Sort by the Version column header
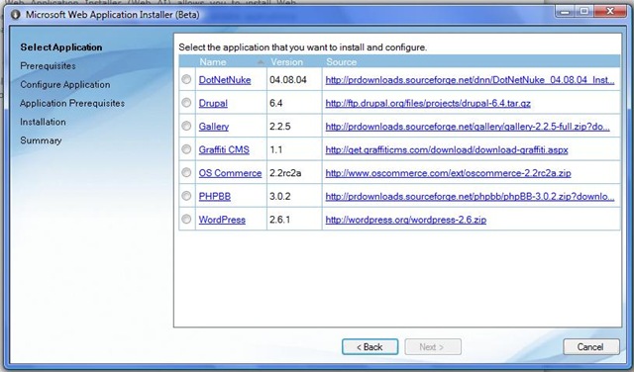 (x=294, y=61)
